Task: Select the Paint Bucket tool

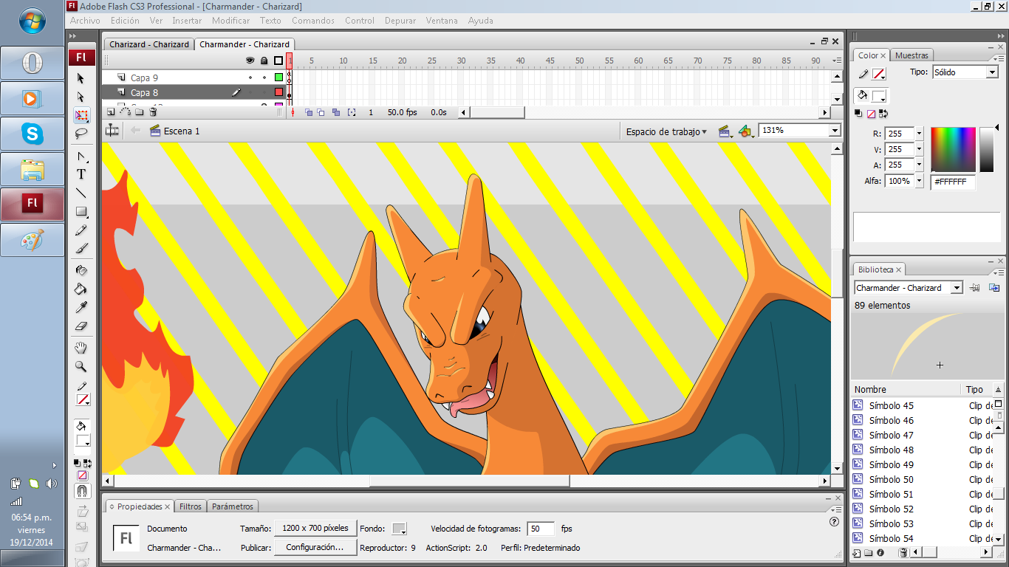Action: coord(81,289)
